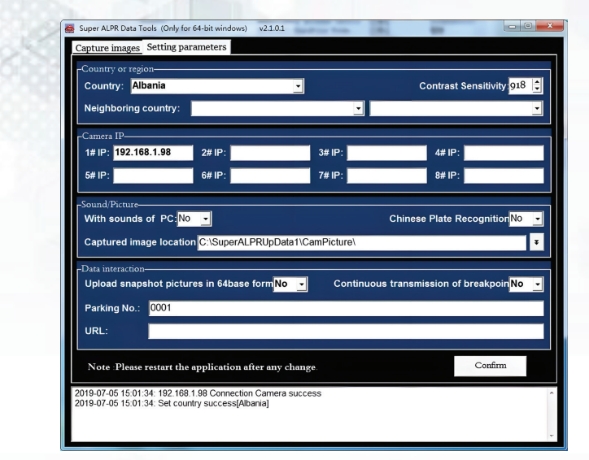Viewport: 589px width, 460px height.
Task: Click log line 'Set country success[Albania]'
Action: pos(172,403)
